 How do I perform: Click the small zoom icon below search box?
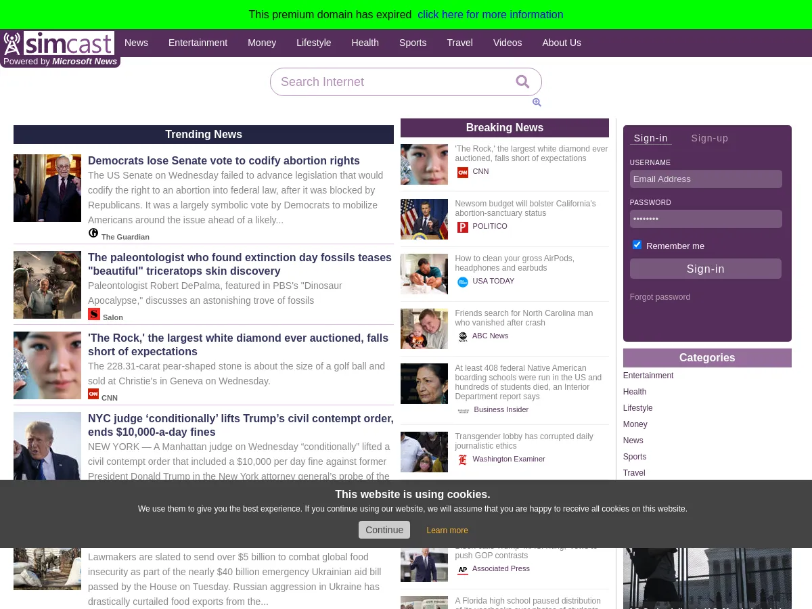[x=537, y=103]
